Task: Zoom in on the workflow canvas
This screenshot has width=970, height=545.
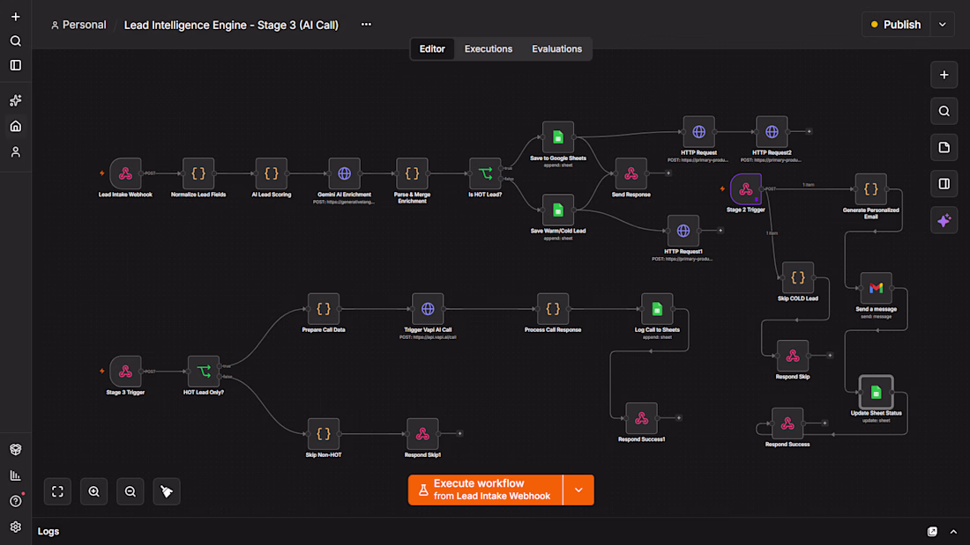Action: coord(94,492)
